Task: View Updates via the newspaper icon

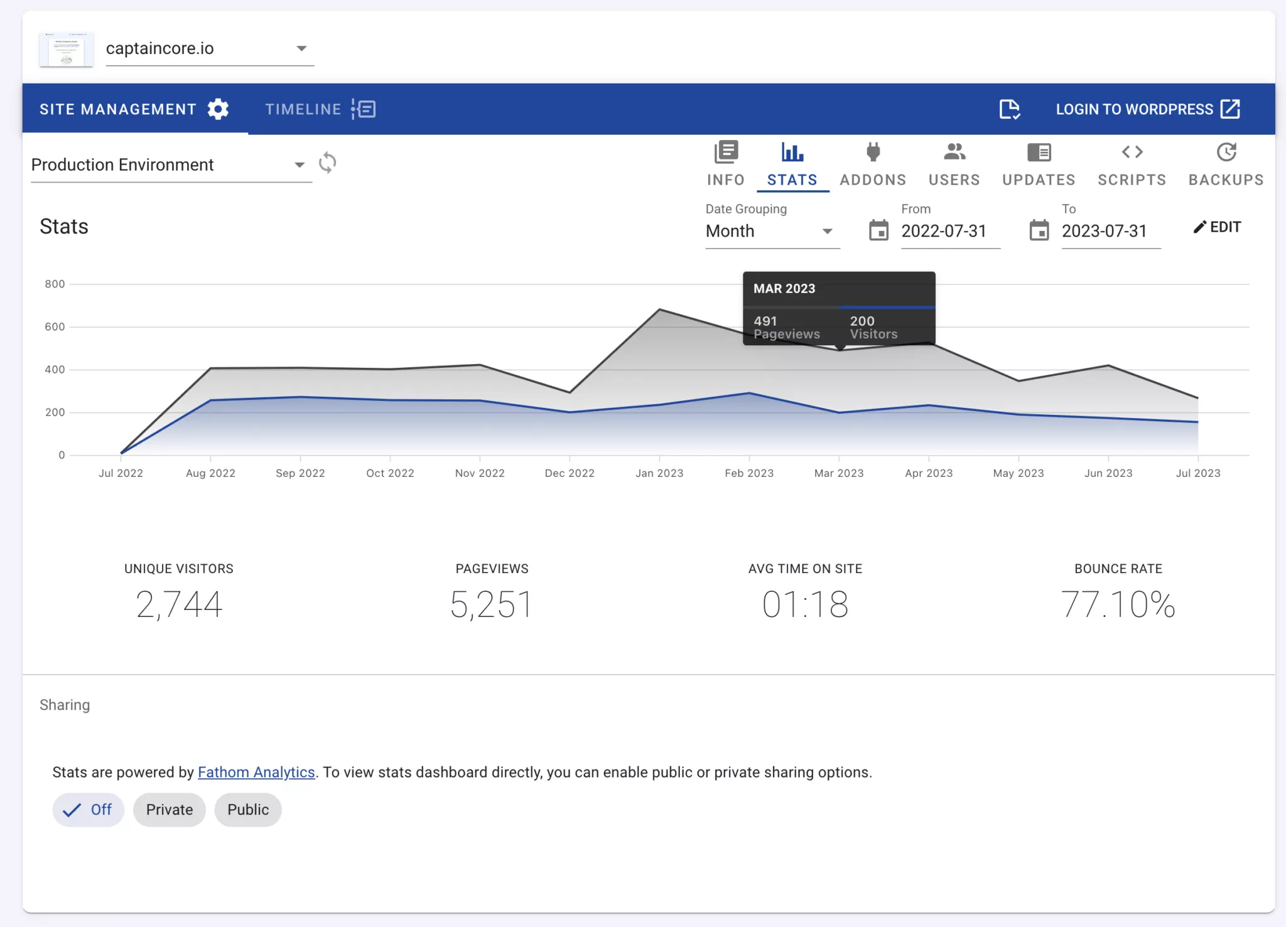Action: point(1037,151)
